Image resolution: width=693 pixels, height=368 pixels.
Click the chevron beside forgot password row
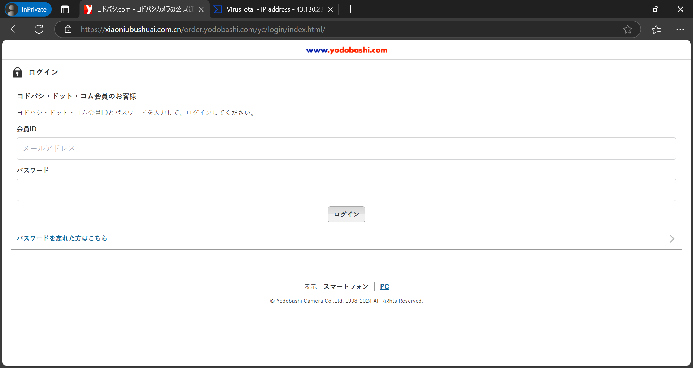tap(672, 239)
